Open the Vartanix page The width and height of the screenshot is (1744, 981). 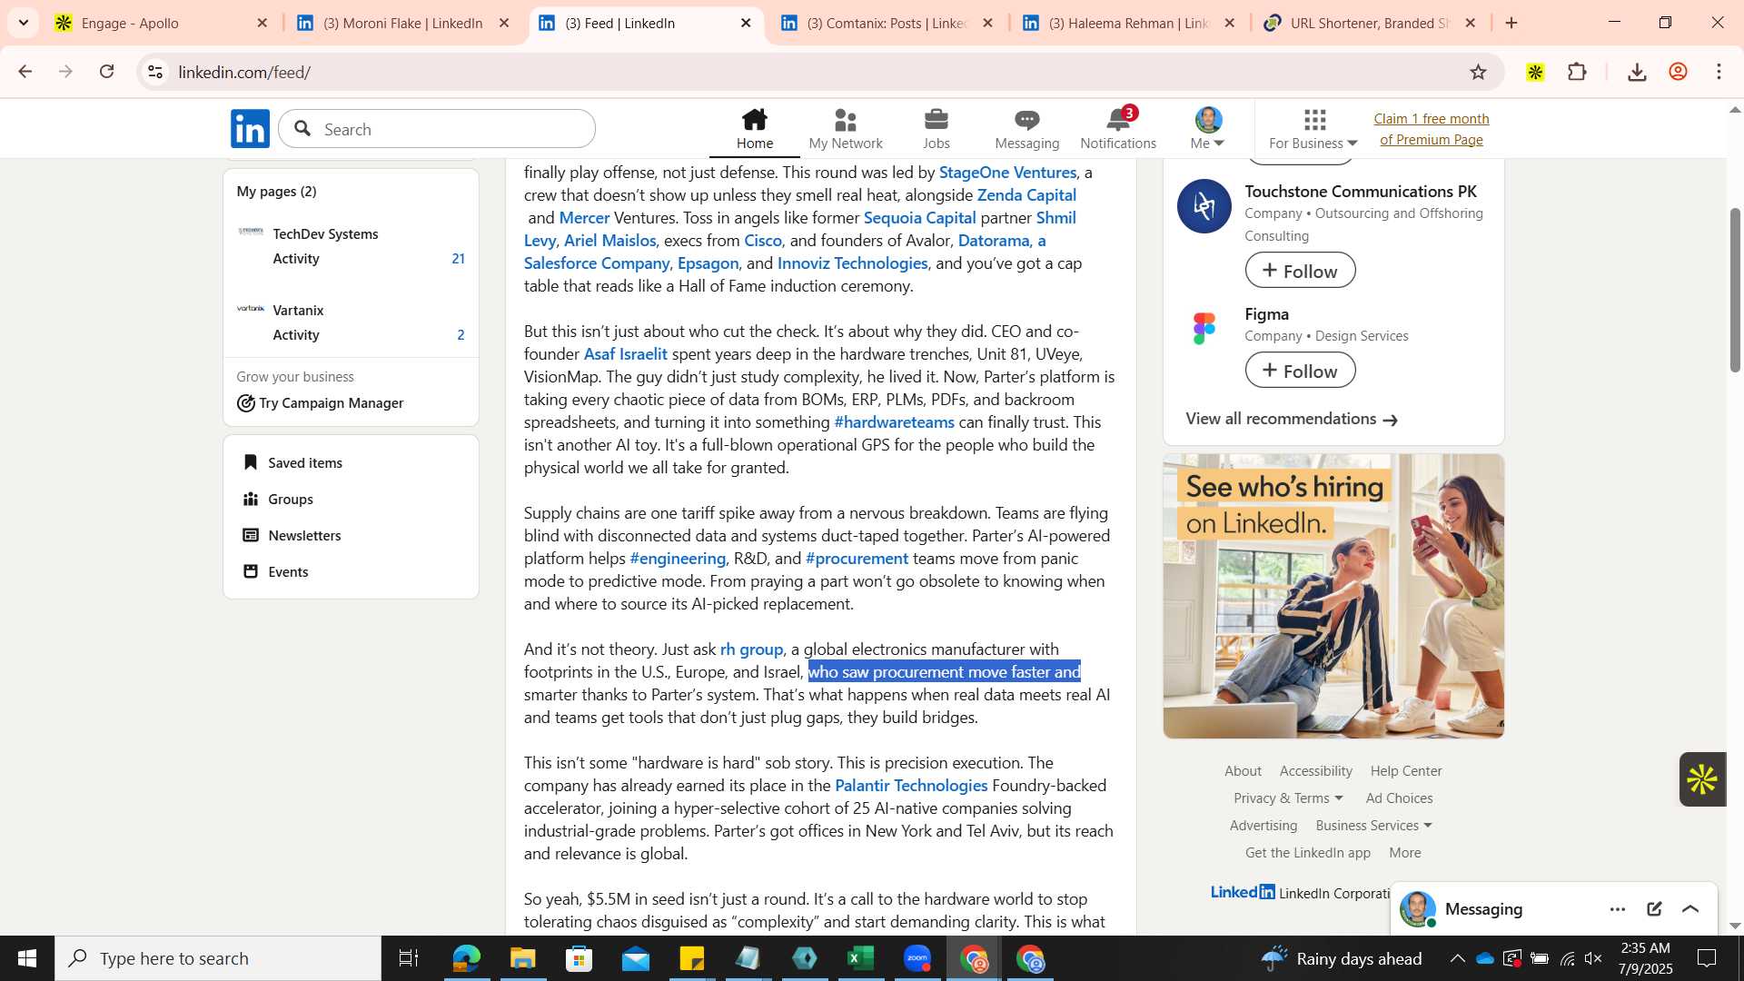[x=298, y=310]
